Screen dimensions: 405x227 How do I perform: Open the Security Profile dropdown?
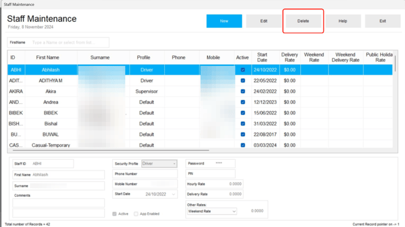pyautogui.click(x=159, y=163)
